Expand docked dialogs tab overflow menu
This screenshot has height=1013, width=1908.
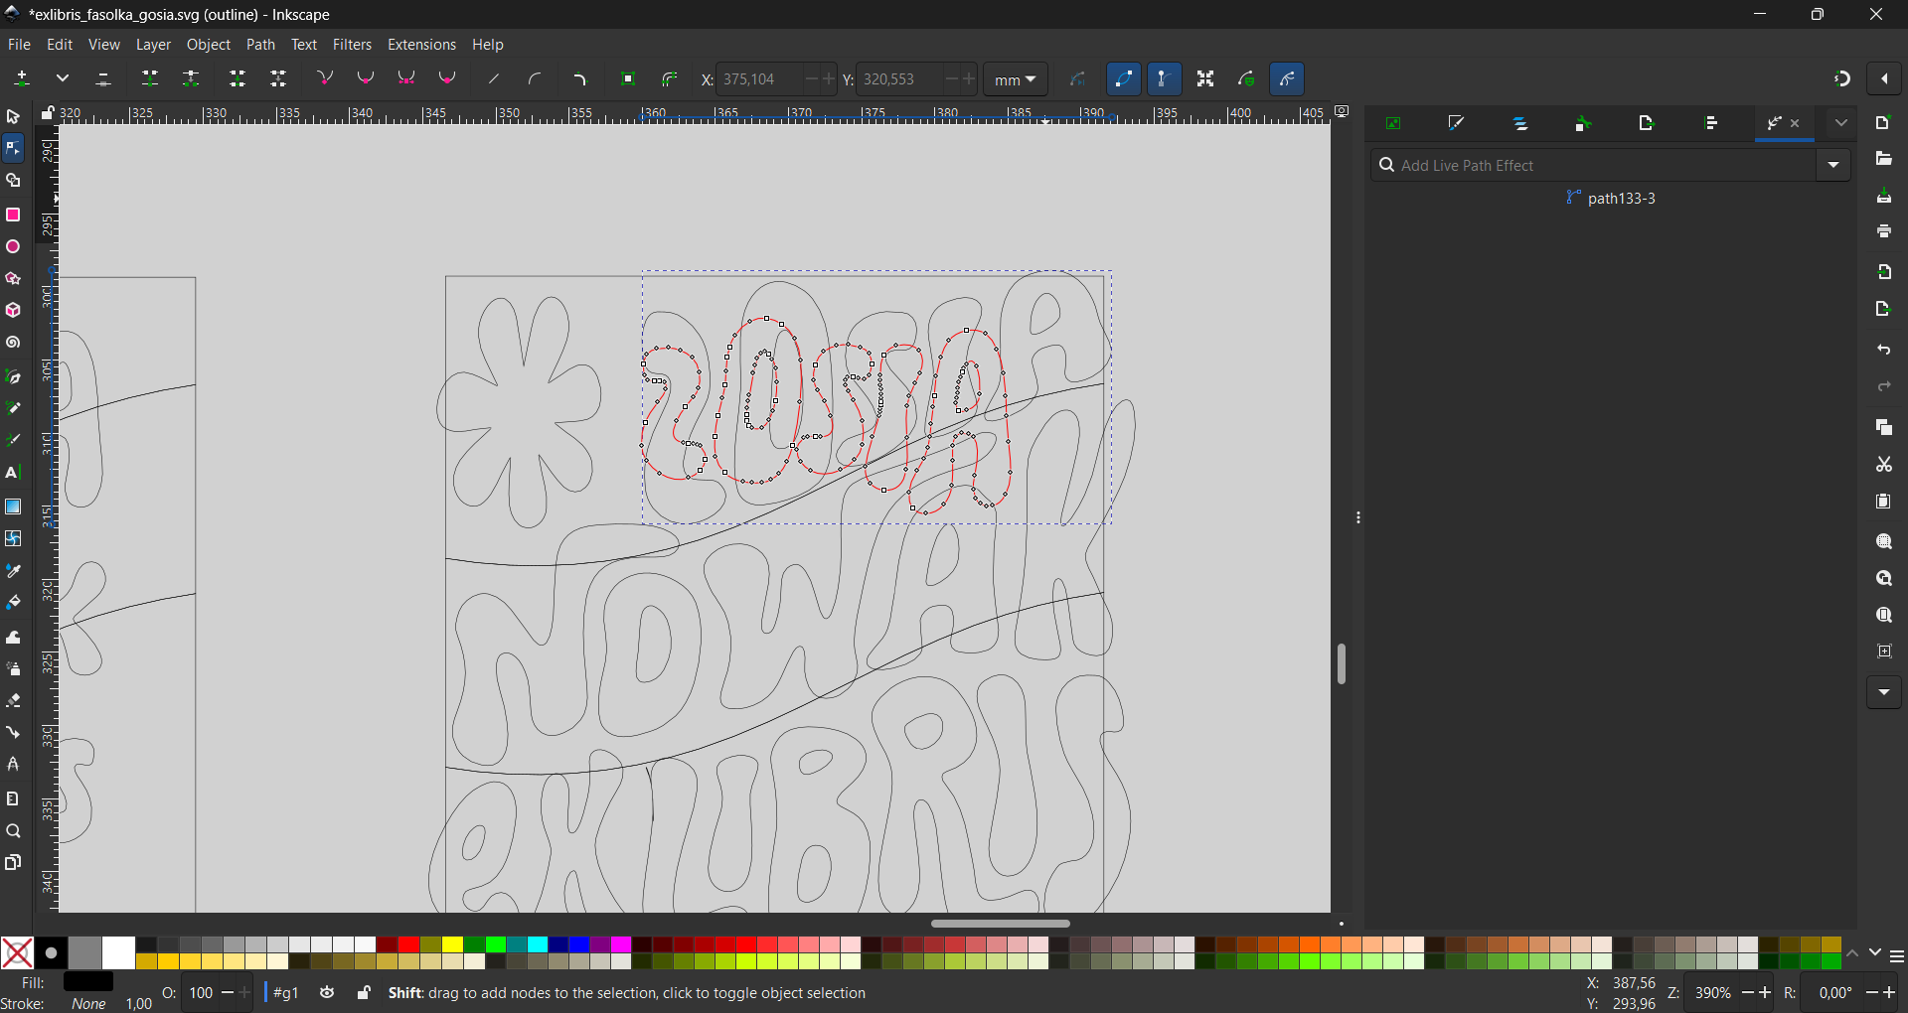(1841, 124)
